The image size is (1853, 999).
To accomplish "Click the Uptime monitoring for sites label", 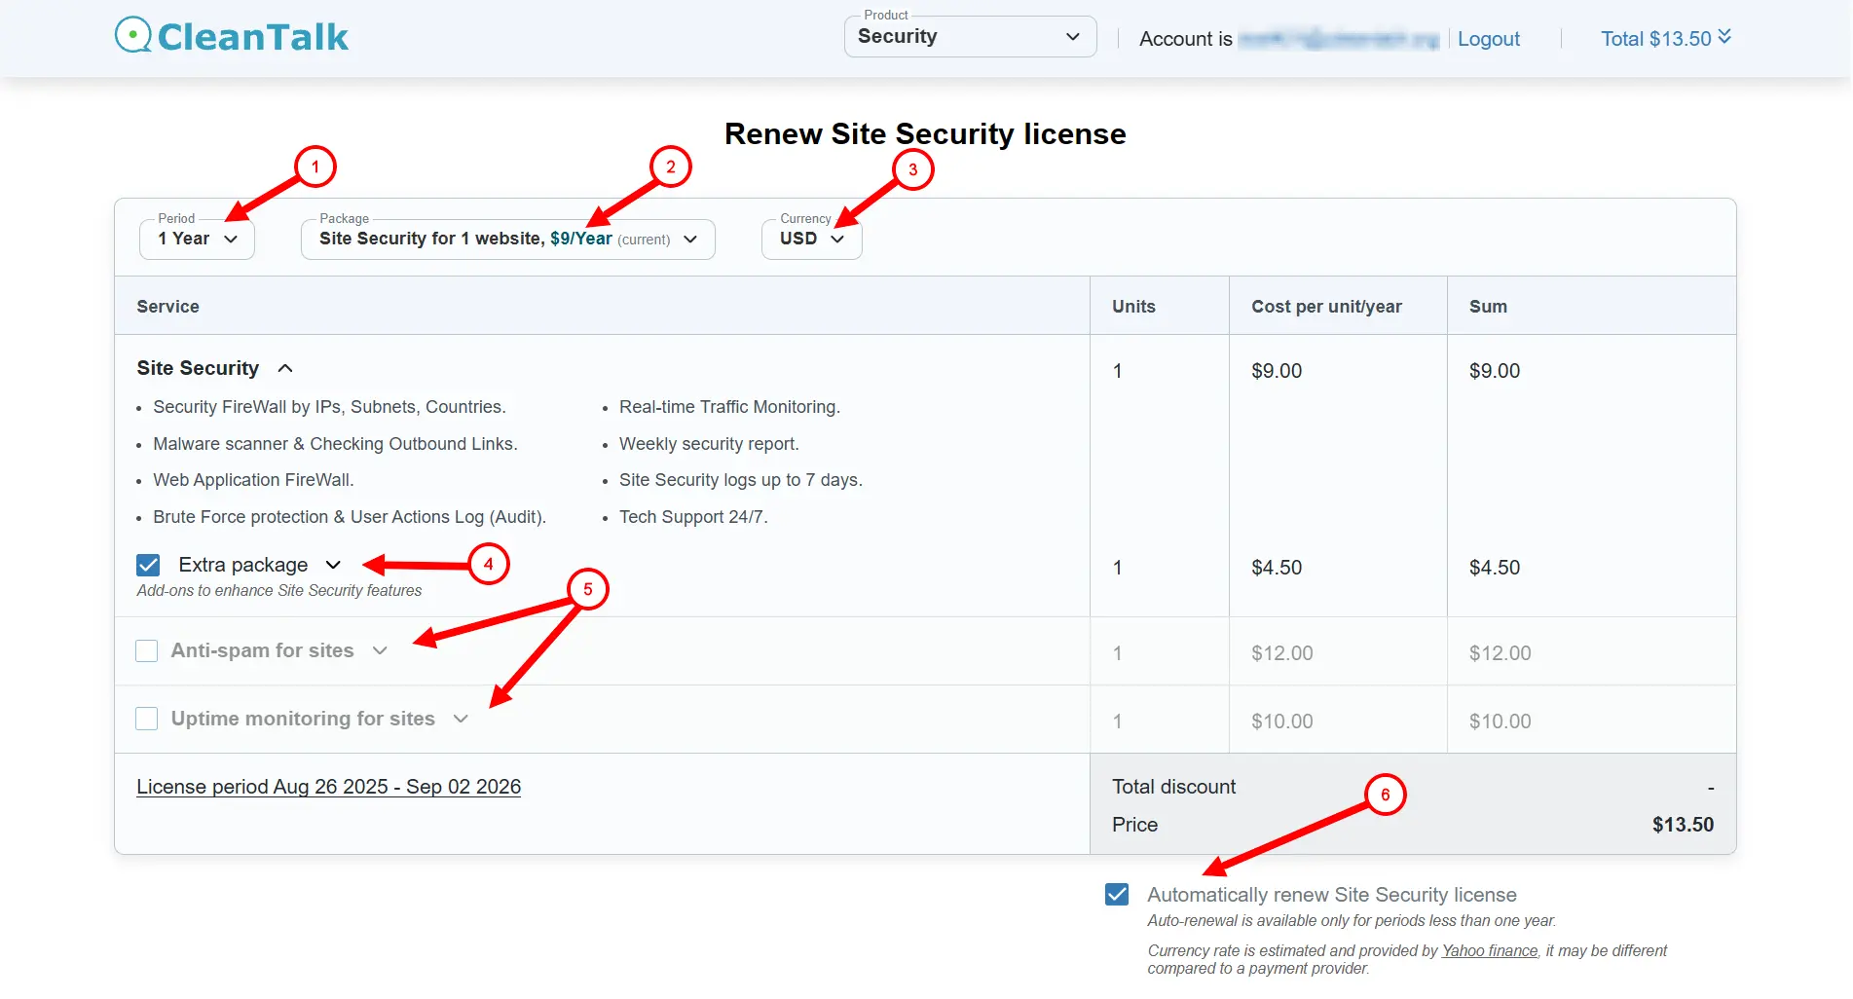I will (303, 719).
